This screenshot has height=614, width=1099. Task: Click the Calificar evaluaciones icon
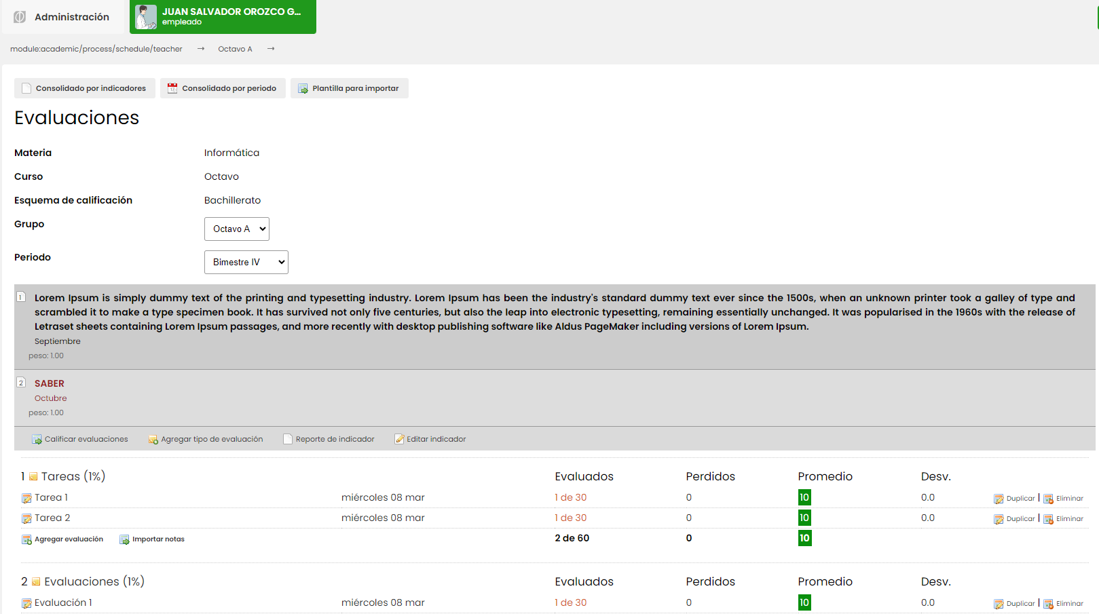click(37, 440)
